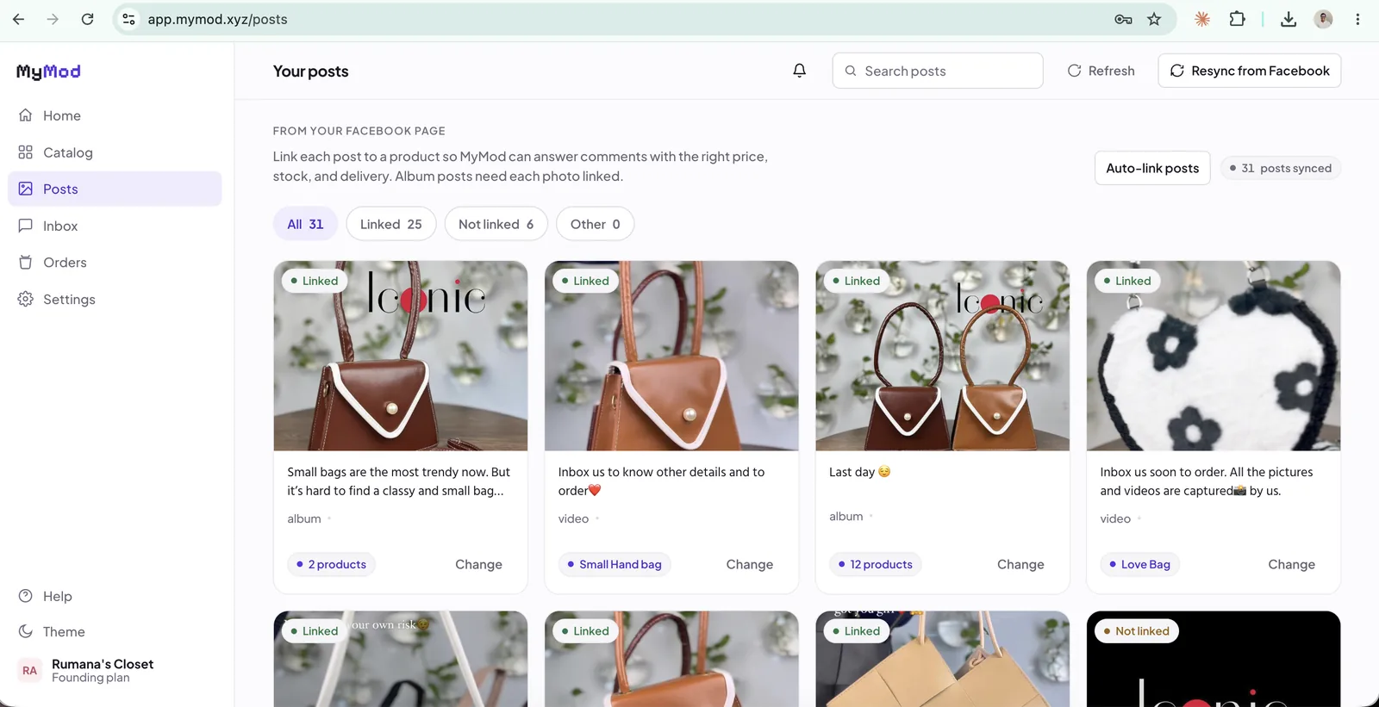The width and height of the screenshot is (1379, 707).
Task: Open the 'Last day' post thumbnail
Action: [x=943, y=356]
